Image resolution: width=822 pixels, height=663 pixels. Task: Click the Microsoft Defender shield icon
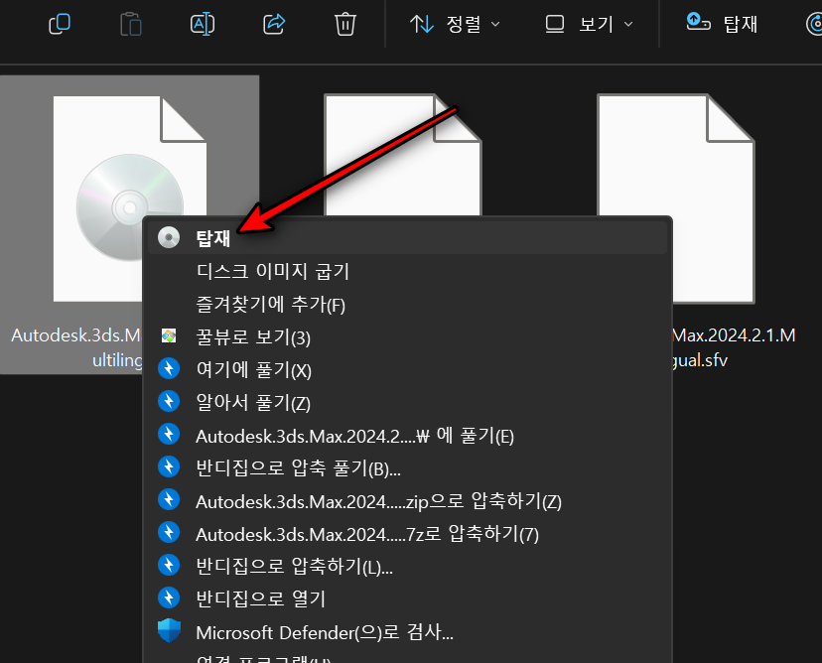point(169,630)
